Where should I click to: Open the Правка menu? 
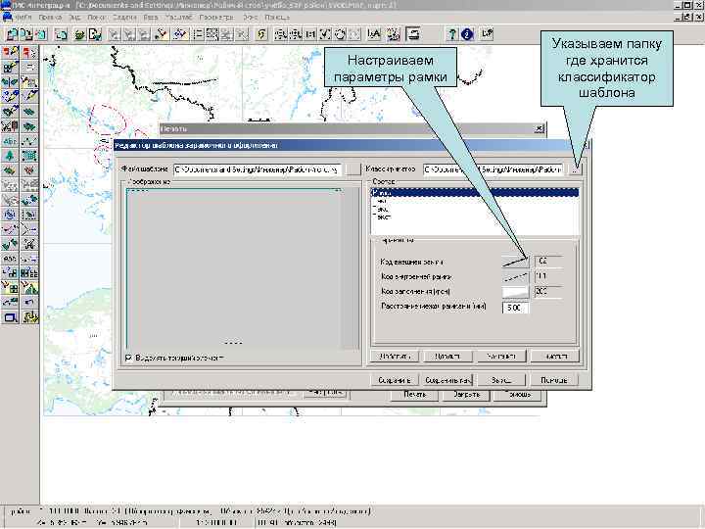[x=50, y=17]
